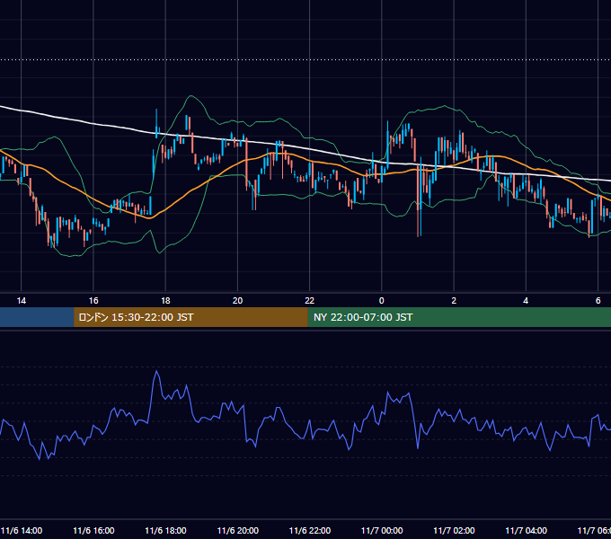Click the 11/7 00:00 time label
This screenshot has height=539, width=611.
[x=382, y=531]
